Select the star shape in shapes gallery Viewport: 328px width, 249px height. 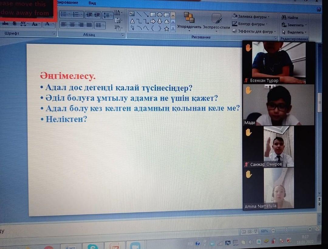point(166,29)
